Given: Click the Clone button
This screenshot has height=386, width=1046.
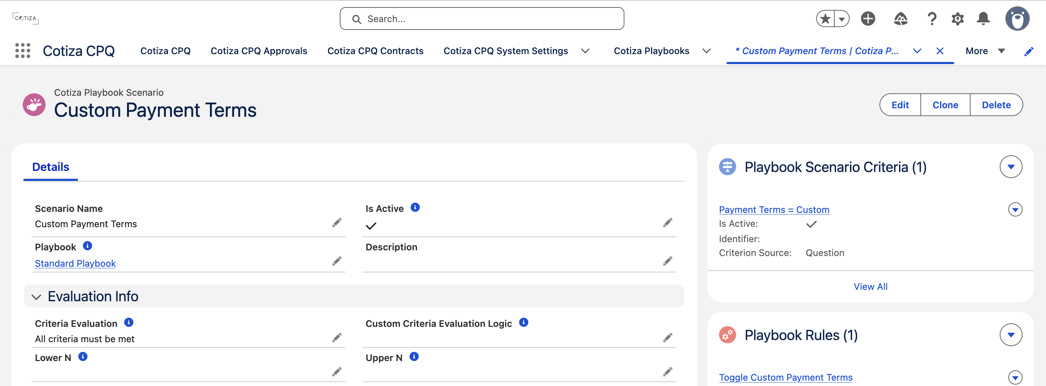Looking at the screenshot, I should pos(945,105).
